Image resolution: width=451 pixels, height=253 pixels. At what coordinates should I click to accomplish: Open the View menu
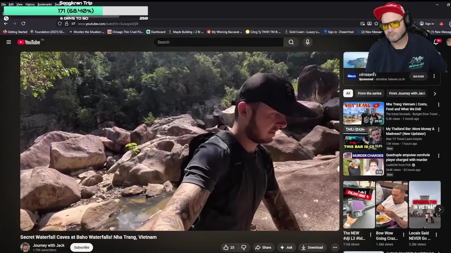click(19, 4)
